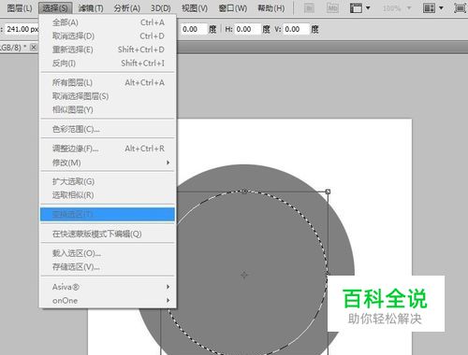Screen dimensions: 468x355
Task: Click the top-middle transform handle
Action: 244,192
